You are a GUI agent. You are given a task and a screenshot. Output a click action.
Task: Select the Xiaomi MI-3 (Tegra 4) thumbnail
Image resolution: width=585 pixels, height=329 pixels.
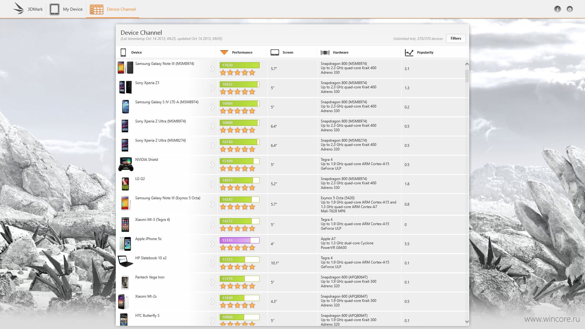click(125, 225)
